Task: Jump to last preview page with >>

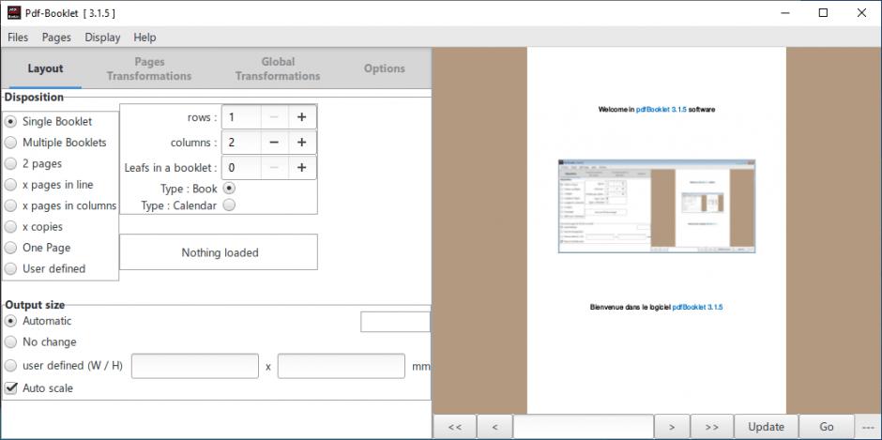Action: tap(711, 427)
